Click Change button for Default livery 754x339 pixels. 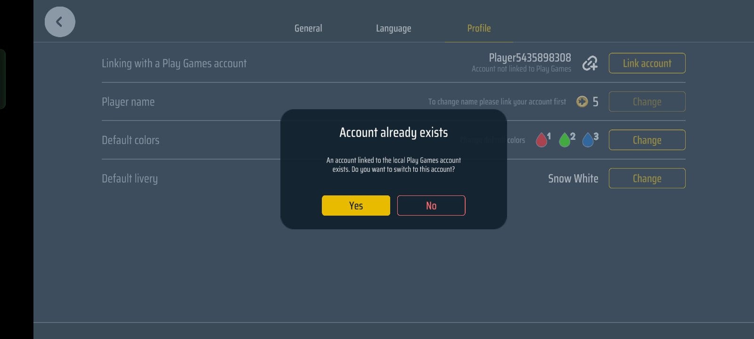click(647, 178)
